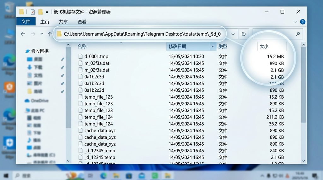
Task: Open the Recycle Bin desktop icon
Action: point(9,9)
